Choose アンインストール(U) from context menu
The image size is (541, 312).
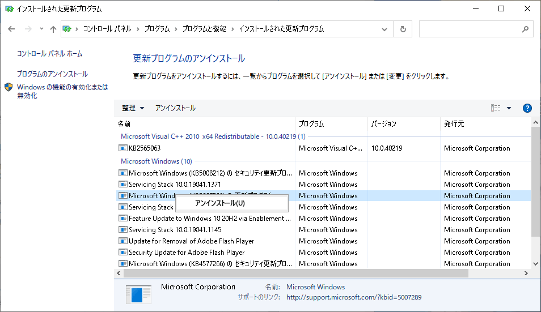coord(232,203)
